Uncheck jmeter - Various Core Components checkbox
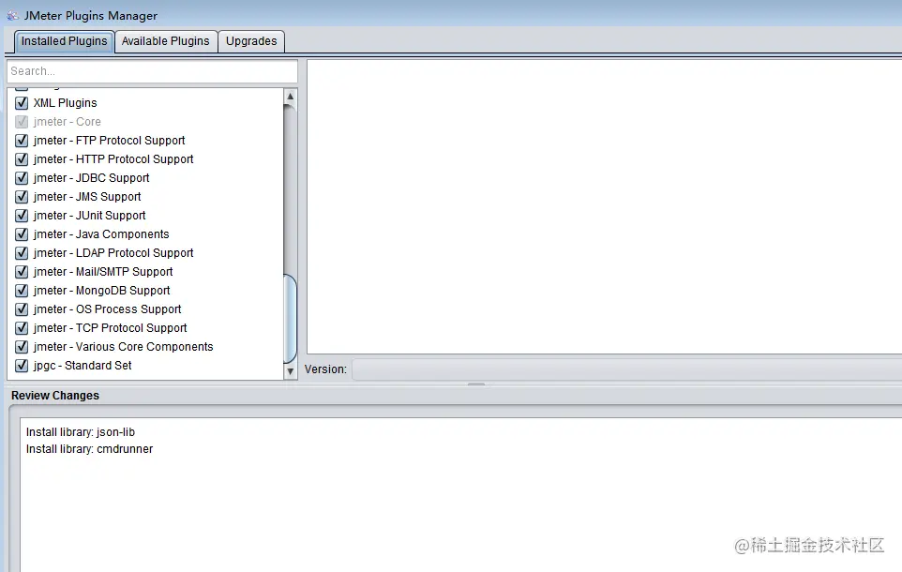This screenshot has height=572, width=902. click(x=22, y=347)
